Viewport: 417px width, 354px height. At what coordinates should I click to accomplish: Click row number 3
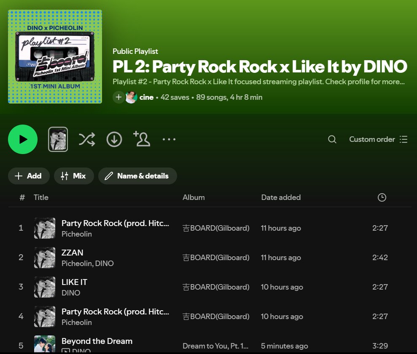[21, 287]
